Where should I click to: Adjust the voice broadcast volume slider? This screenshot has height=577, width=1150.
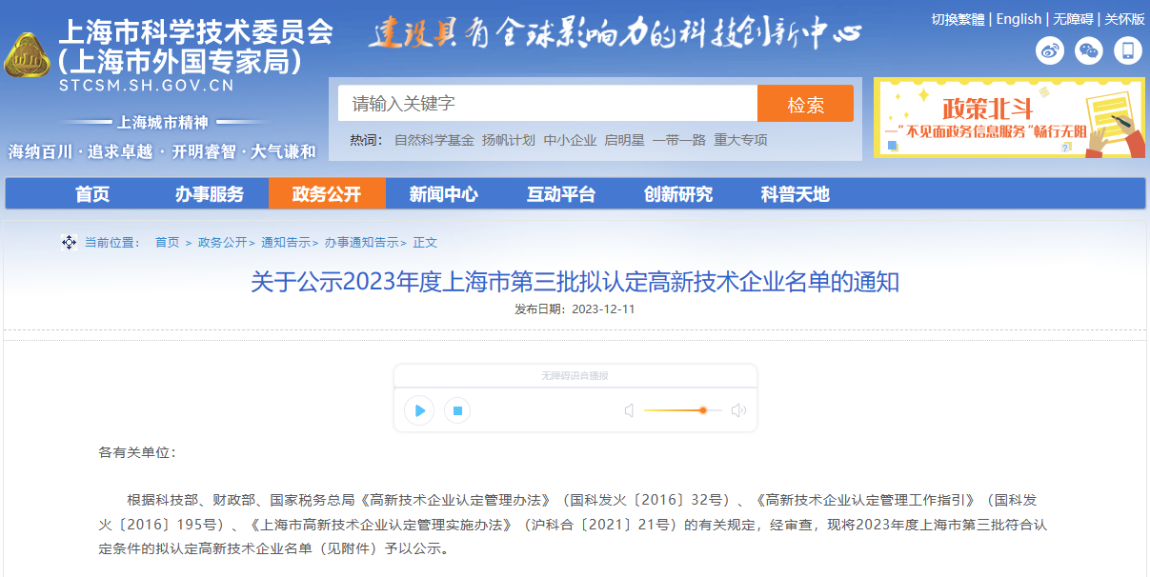click(703, 409)
